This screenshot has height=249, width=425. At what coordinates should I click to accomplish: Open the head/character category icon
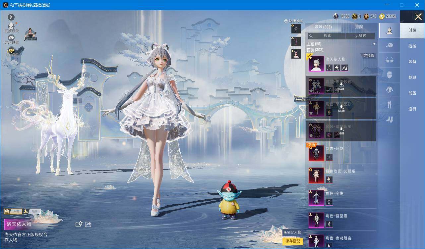pyautogui.click(x=390, y=30)
